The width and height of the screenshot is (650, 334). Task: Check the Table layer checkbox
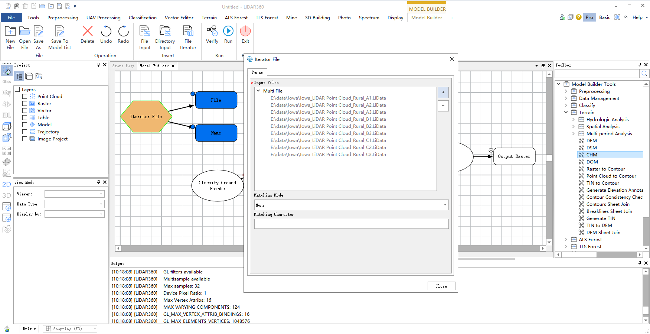[x=25, y=118]
